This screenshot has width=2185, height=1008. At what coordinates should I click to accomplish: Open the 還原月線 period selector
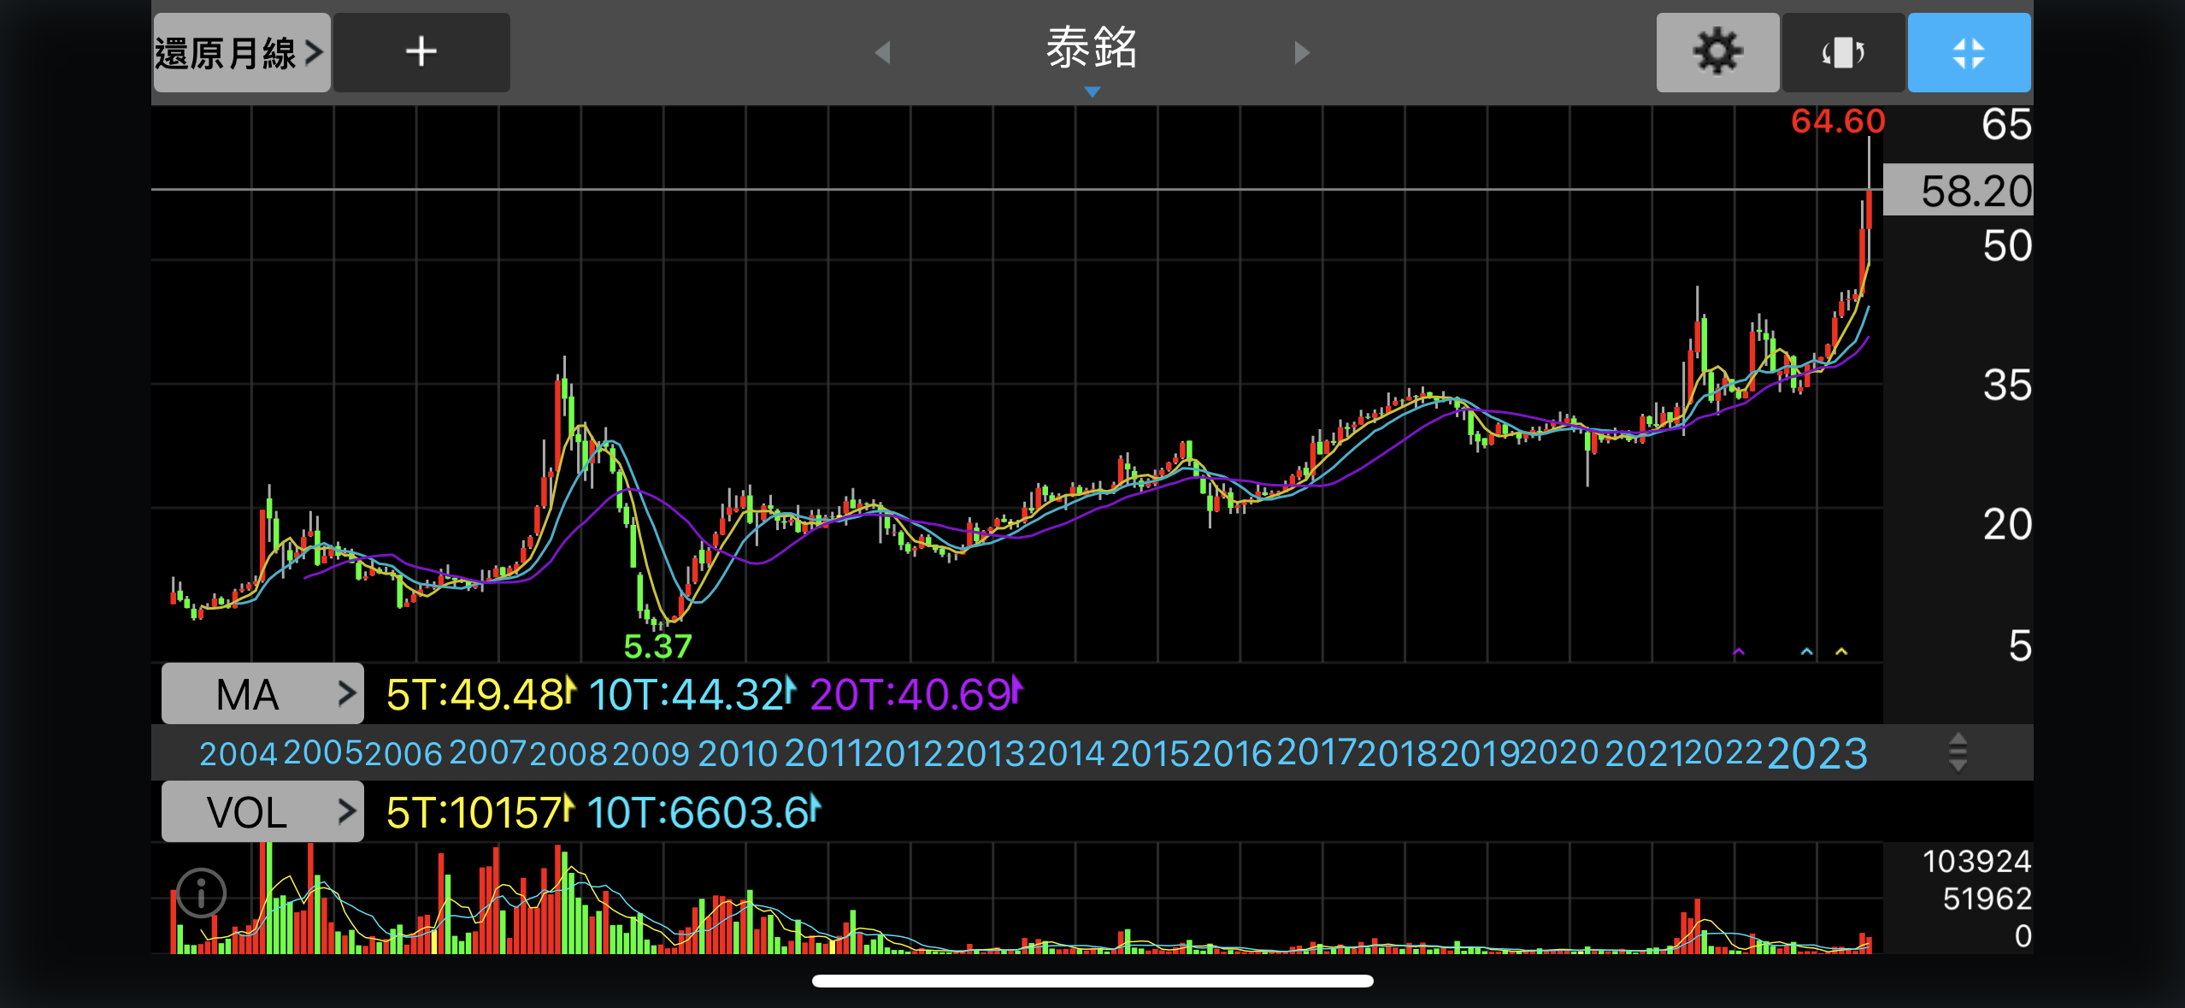tap(241, 52)
